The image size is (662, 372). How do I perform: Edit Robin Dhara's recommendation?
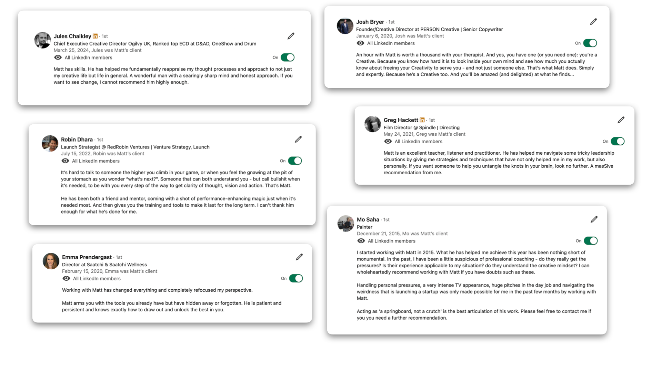298,139
